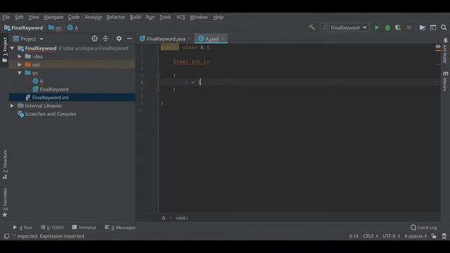Screen dimensions: 450x253
Task: Open the Build menu
Action: tap(135, 17)
